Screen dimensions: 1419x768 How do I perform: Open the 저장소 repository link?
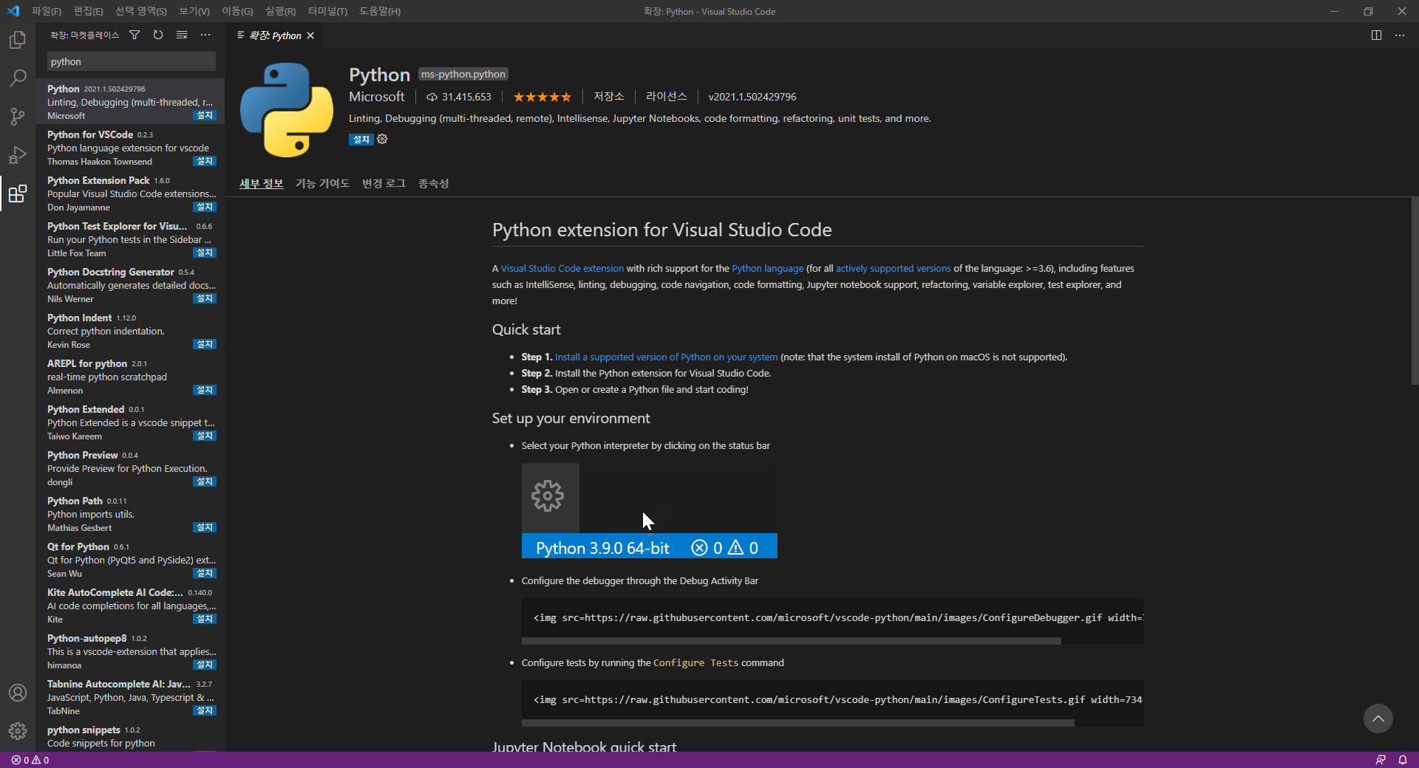609,97
